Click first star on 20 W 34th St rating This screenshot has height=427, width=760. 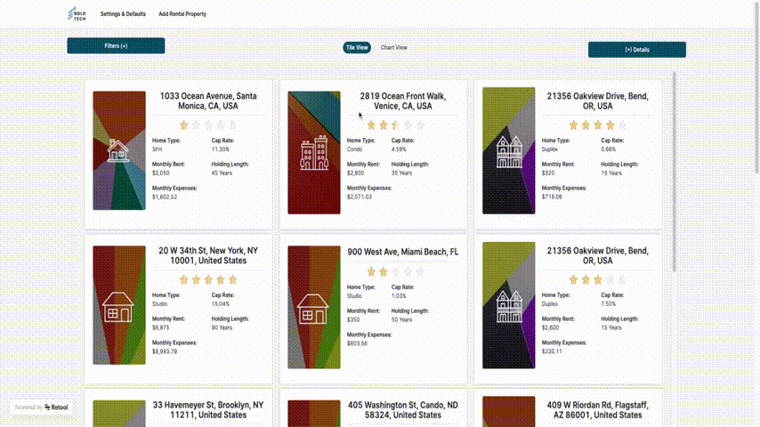click(183, 279)
